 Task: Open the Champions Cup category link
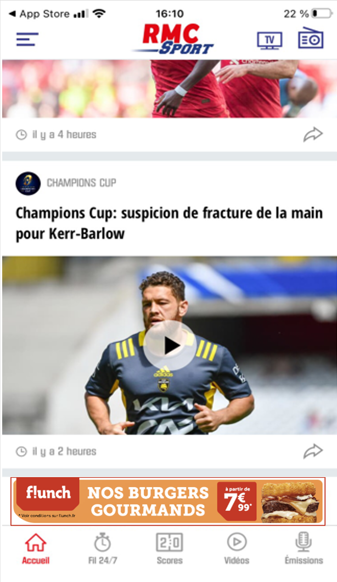click(81, 183)
